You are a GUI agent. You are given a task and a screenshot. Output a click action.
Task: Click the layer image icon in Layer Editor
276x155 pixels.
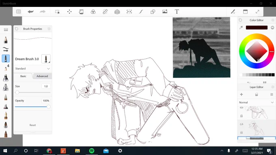pos(257,95)
